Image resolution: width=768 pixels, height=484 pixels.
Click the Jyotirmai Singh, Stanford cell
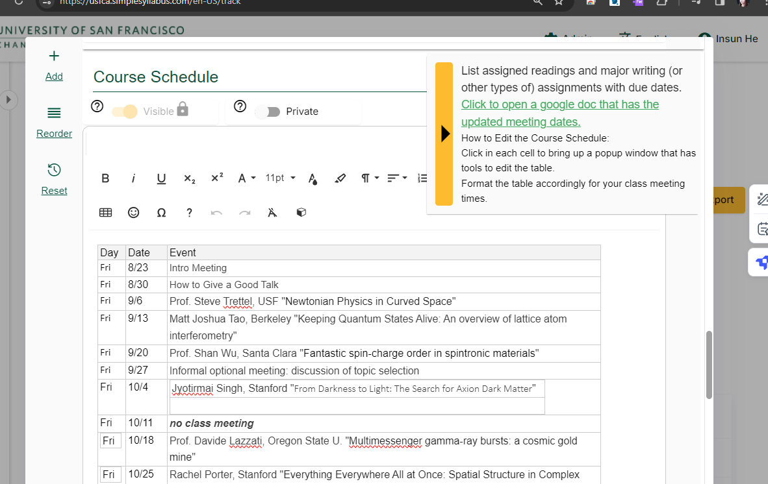357,389
